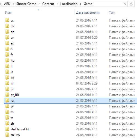The image size is (137, 138).
Task: Click the refresh icon beside the address bar
Action: pyautogui.click(x=131, y=4)
